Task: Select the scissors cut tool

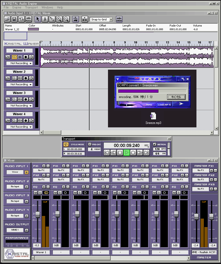Action: 45,19
